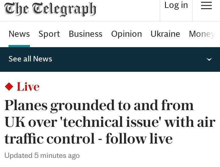Open the hamburger menu icon
Screen dimensions: 220x167
(x=206, y=5)
